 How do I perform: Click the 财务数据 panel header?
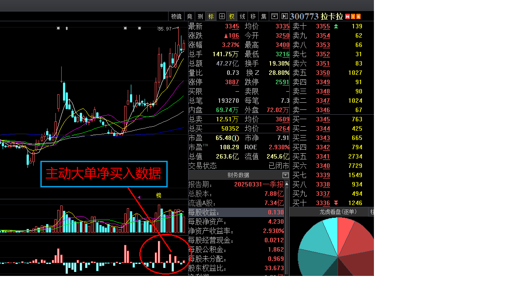[238, 175]
